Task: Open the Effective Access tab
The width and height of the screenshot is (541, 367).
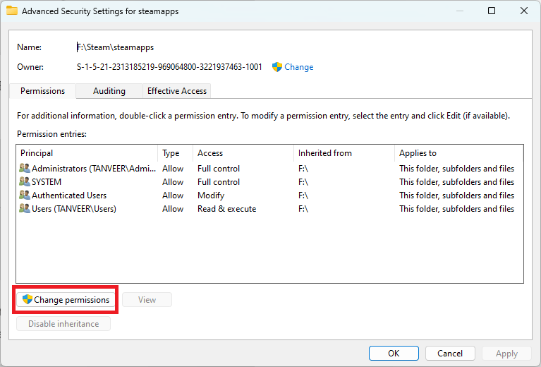Action: (x=176, y=91)
